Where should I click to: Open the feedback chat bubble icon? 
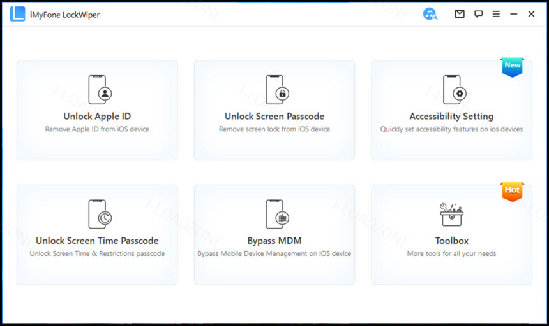pos(478,14)
